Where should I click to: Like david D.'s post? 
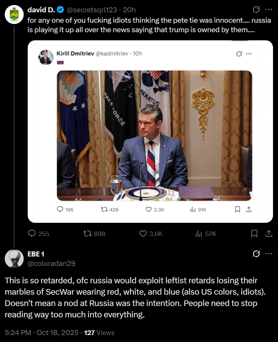pos(143,233)
